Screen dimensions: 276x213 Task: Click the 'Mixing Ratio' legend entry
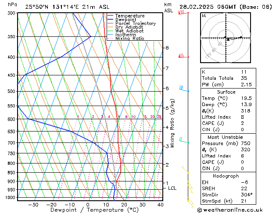tap(130, 38)
